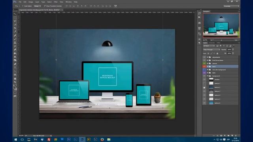Open the Essentials workspace switcher
The image size is (253, 142).
pyautogui.click(x=231, y=6)
